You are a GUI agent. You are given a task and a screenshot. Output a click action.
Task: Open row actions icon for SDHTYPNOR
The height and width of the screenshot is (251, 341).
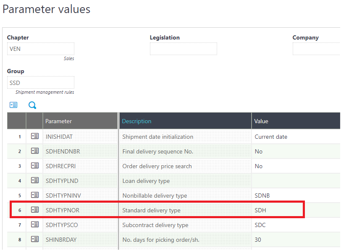pos(35,210)
